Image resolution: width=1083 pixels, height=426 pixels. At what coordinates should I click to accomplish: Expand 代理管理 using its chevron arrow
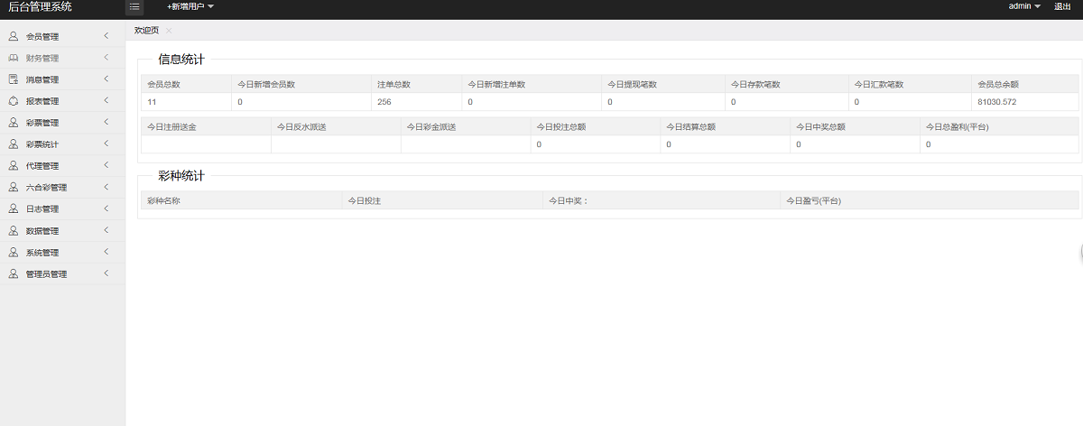tap(106, 165)
